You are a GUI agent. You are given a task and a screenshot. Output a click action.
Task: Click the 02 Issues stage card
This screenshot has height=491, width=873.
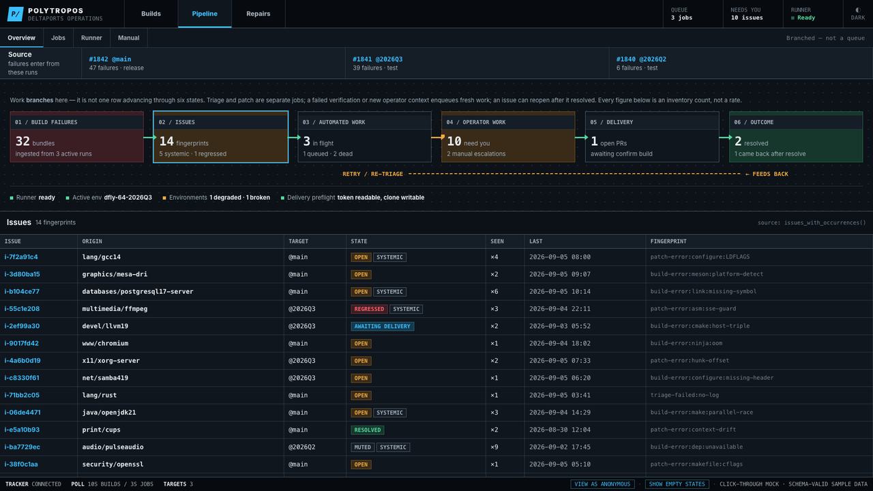(x=221, y=137)
